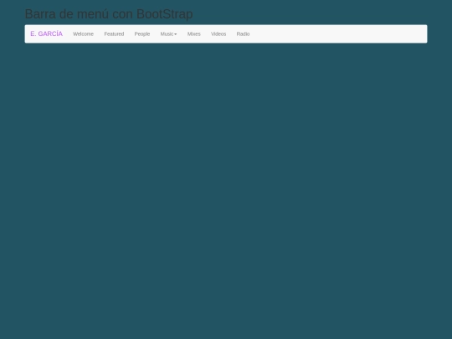Select the Radio nav link
The width and height of the screenshot is (452, 339).
(243, 33)
